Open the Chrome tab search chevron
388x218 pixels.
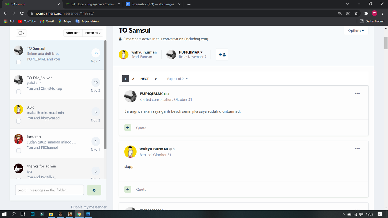pos(348,4)
